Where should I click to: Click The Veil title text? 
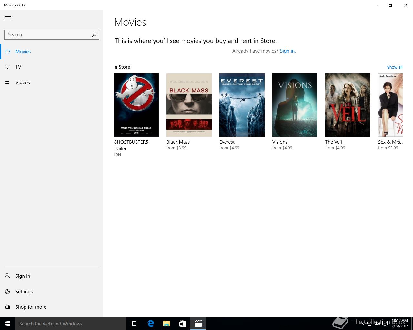point(333,142)
